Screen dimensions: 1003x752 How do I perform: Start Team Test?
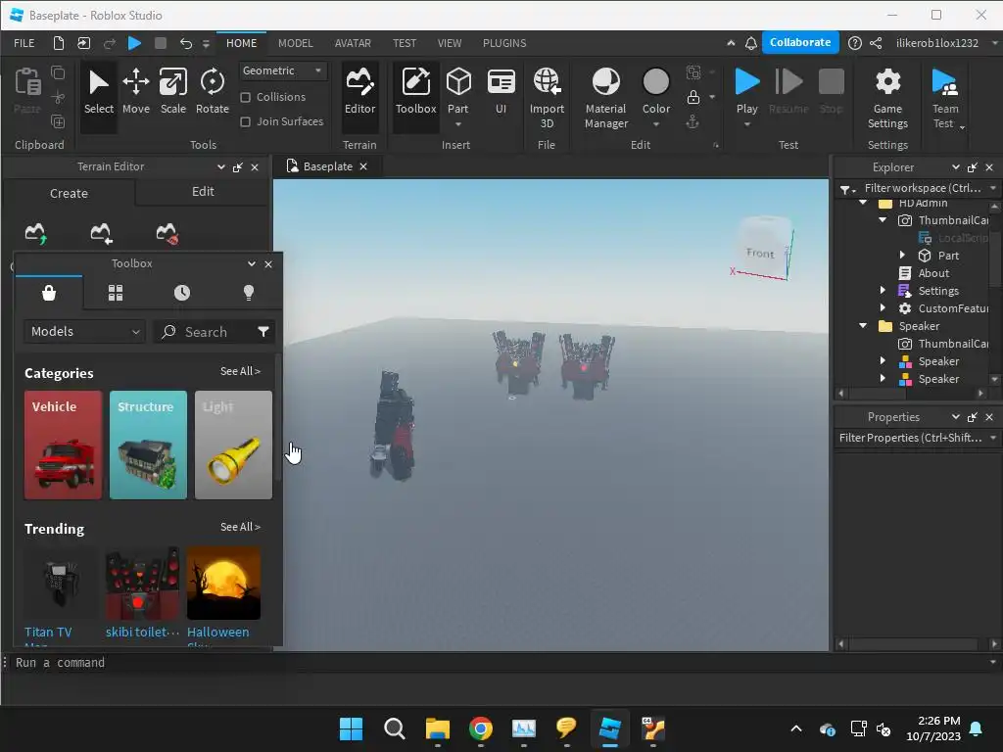[x=945, y=97]
